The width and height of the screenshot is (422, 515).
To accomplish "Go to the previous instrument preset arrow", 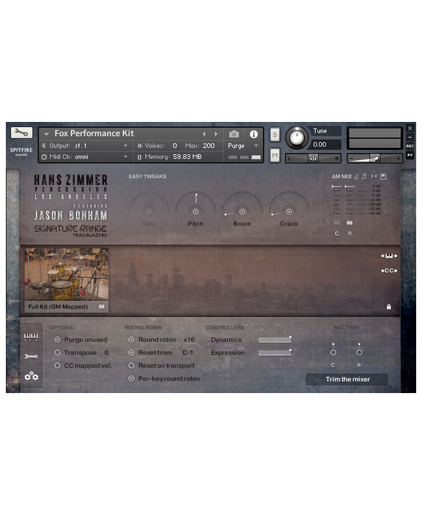I will [204, 134].
